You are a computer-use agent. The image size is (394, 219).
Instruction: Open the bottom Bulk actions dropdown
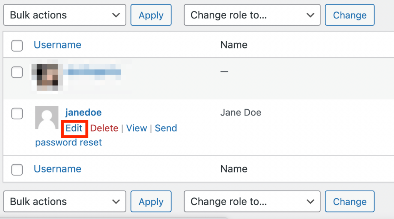[65, 202]
